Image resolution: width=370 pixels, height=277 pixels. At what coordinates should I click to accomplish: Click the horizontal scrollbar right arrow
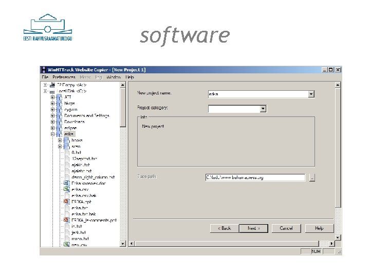[x=332, y=244]
